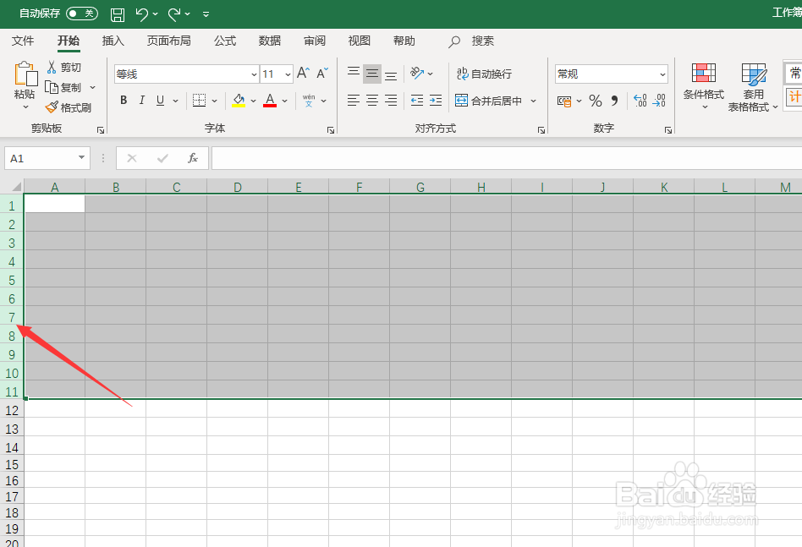The image size is (802, 547).
Task: Redo the last action
Action: 175,14
